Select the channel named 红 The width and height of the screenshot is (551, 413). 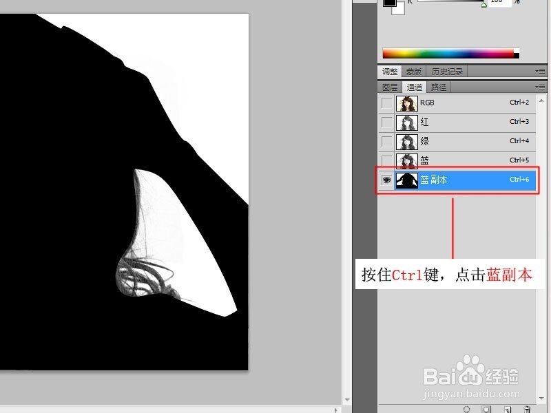tap(424, 122)
